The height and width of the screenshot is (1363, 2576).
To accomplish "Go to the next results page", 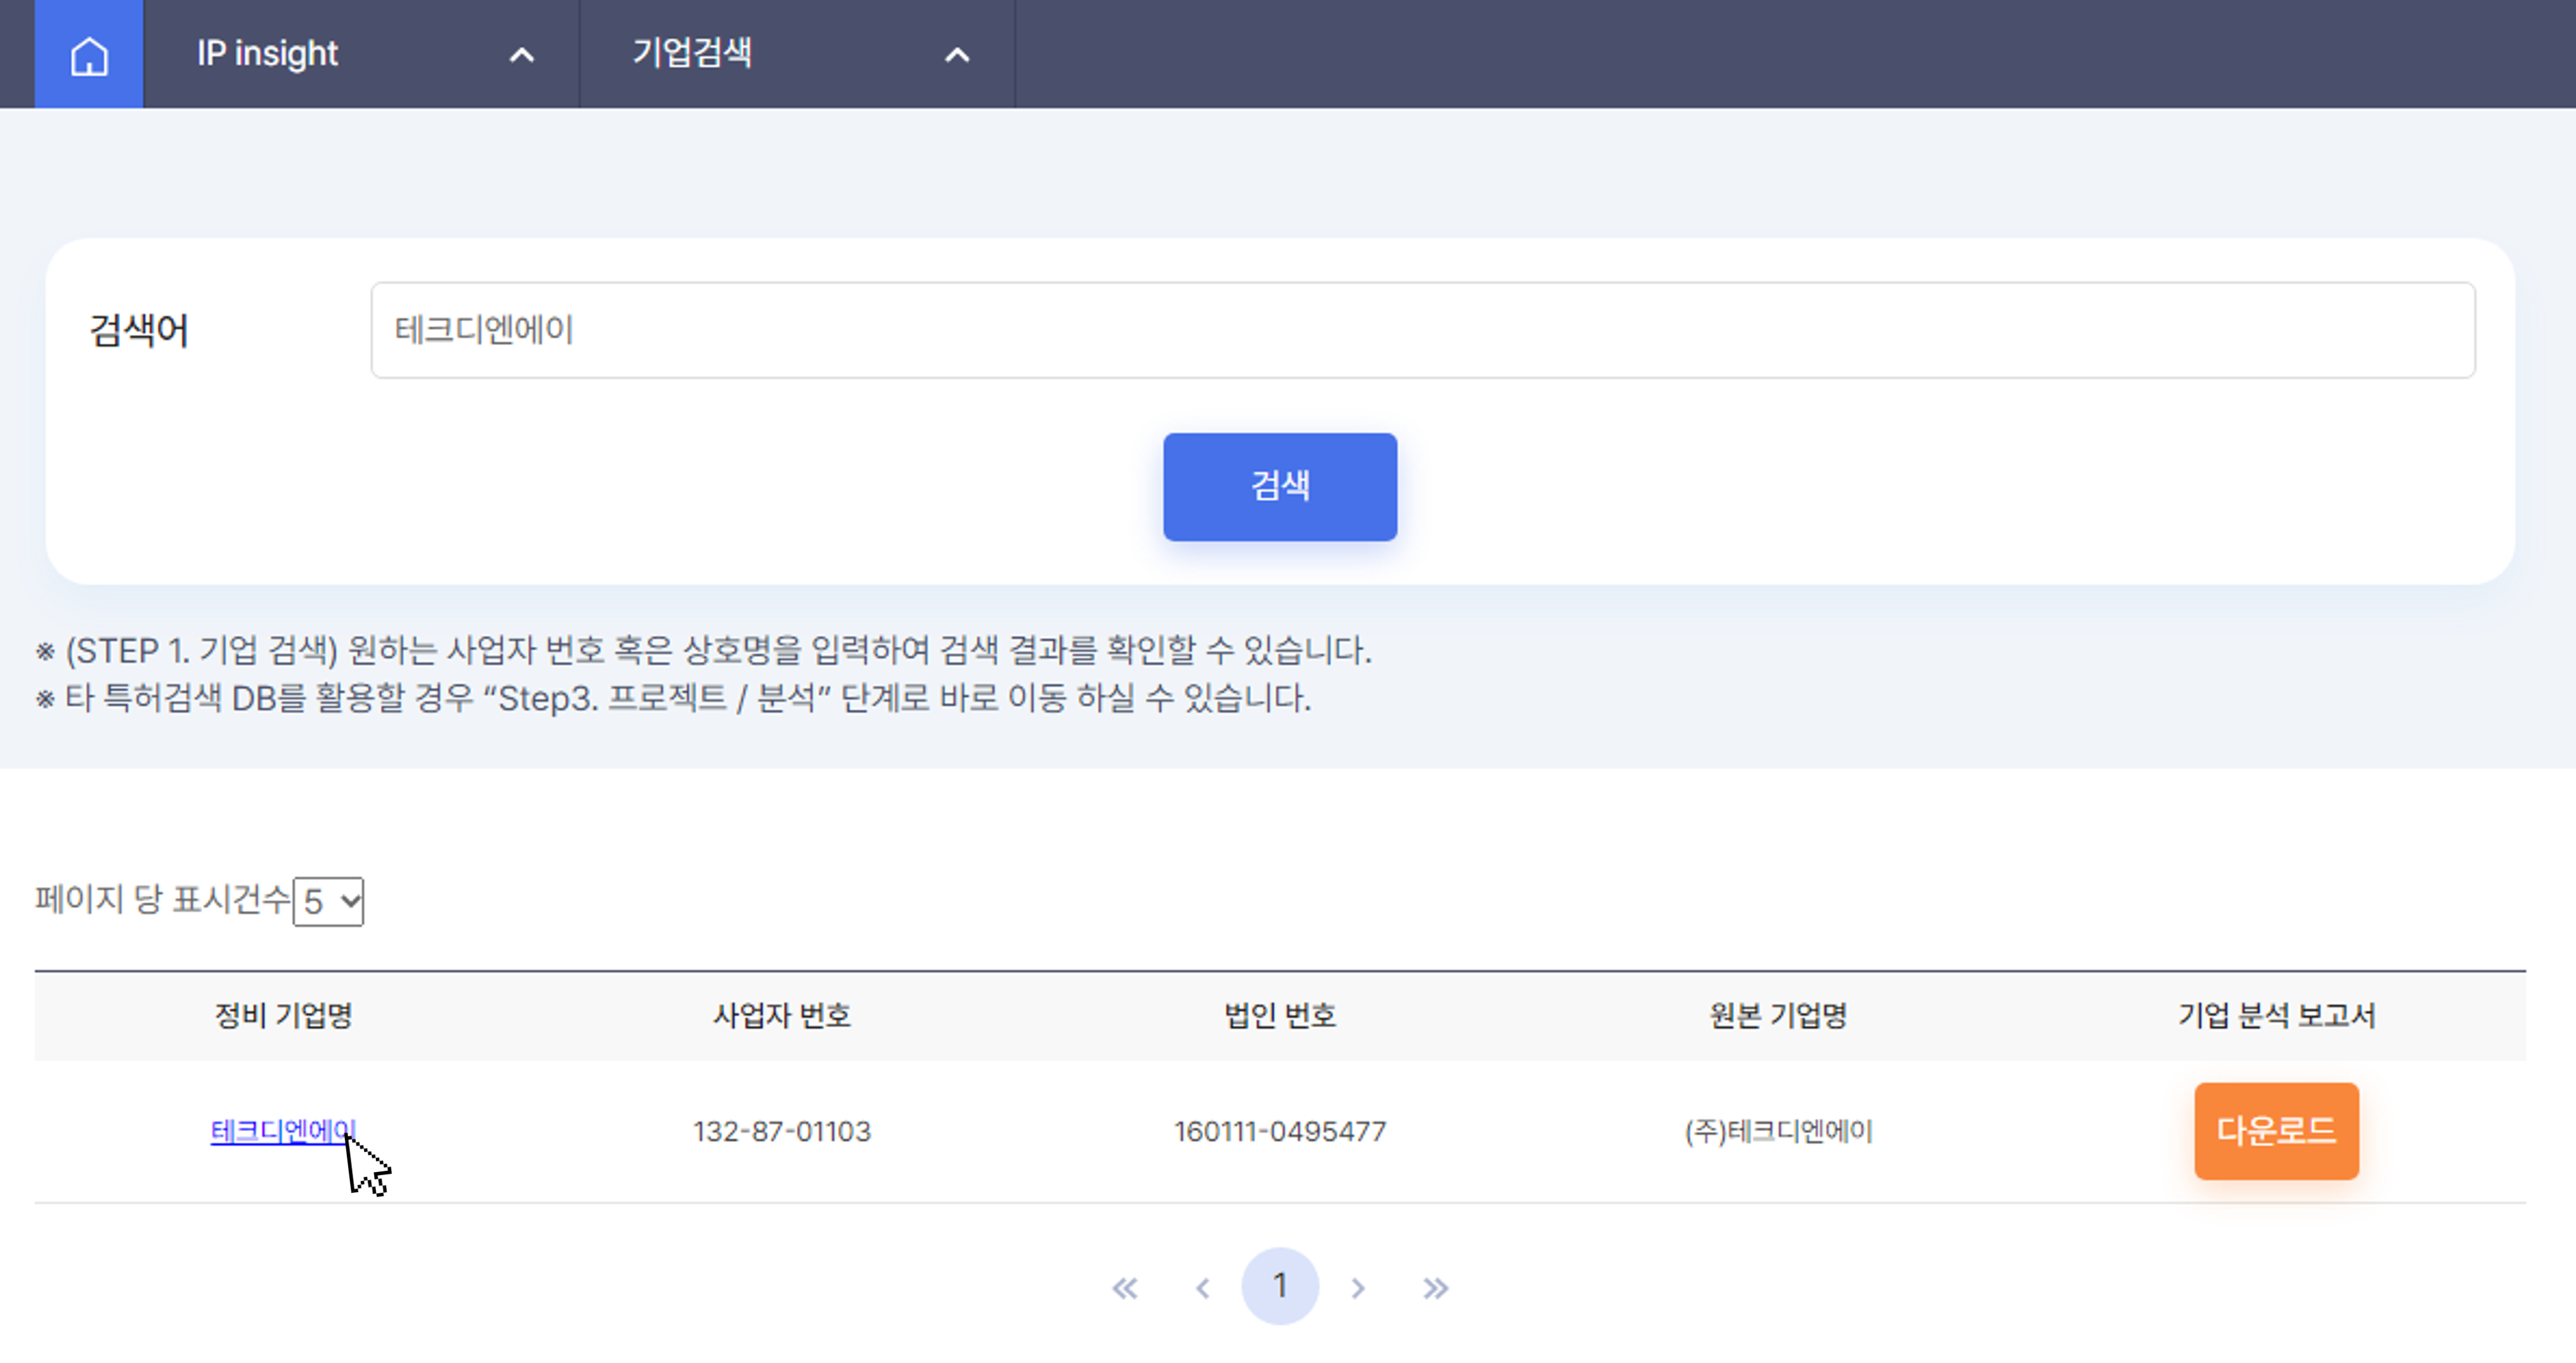I will pyautogui.click(x=1358, y=1287).
